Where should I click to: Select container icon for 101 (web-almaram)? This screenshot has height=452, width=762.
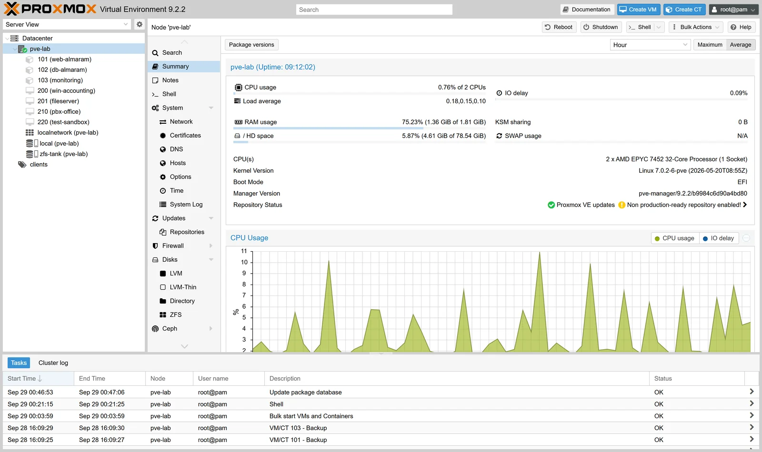click(x=30, y=59)
